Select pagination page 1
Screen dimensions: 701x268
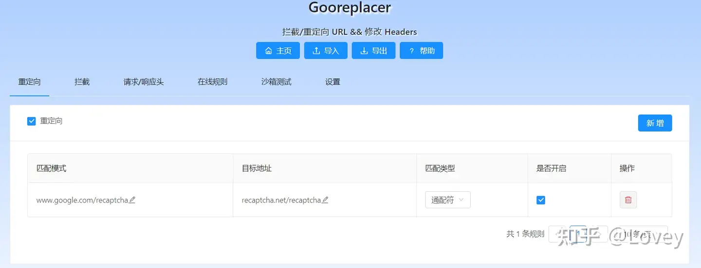578,234
